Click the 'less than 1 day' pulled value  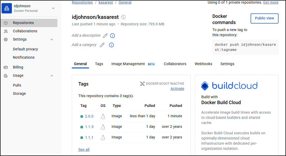coord(142,116)
